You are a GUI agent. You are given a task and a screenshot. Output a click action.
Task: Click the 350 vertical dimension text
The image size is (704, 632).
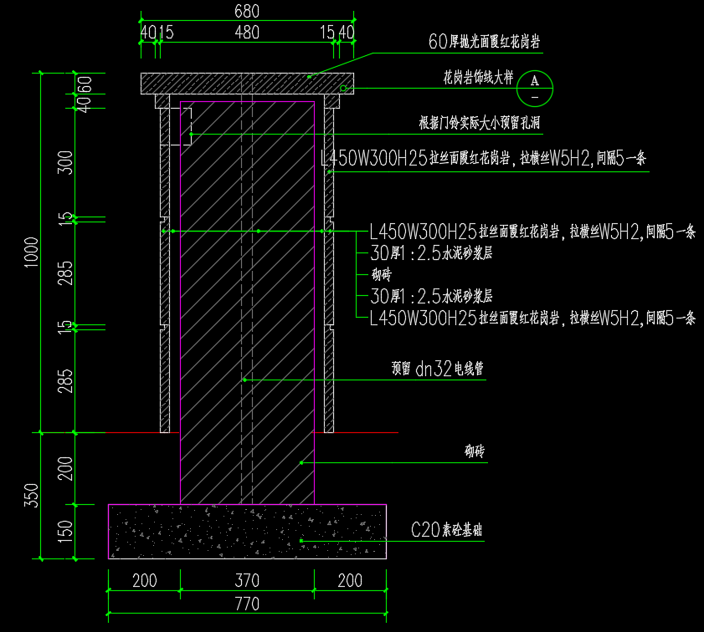32,495
